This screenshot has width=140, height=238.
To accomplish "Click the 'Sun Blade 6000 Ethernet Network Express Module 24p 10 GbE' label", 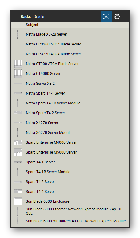I will tap(74, 211).
